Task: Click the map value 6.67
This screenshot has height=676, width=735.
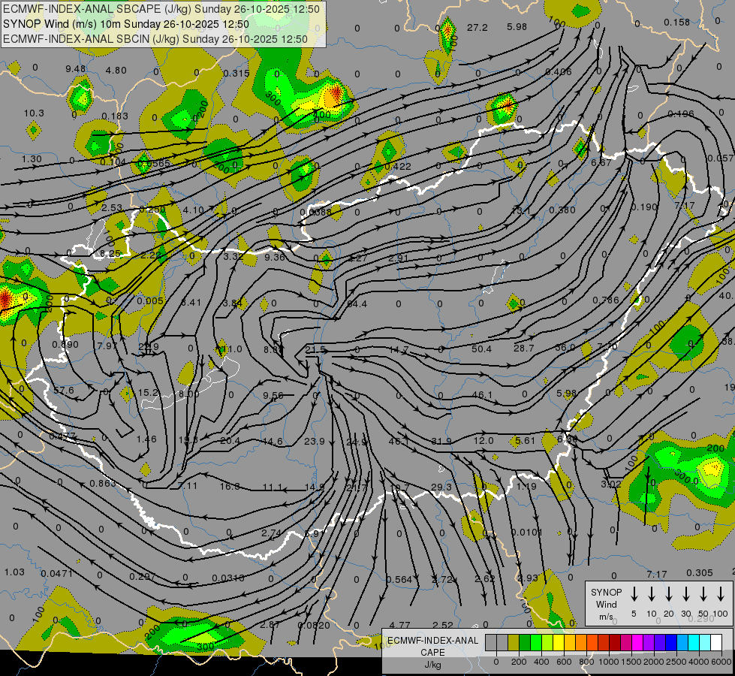Action: coord(601,162)
